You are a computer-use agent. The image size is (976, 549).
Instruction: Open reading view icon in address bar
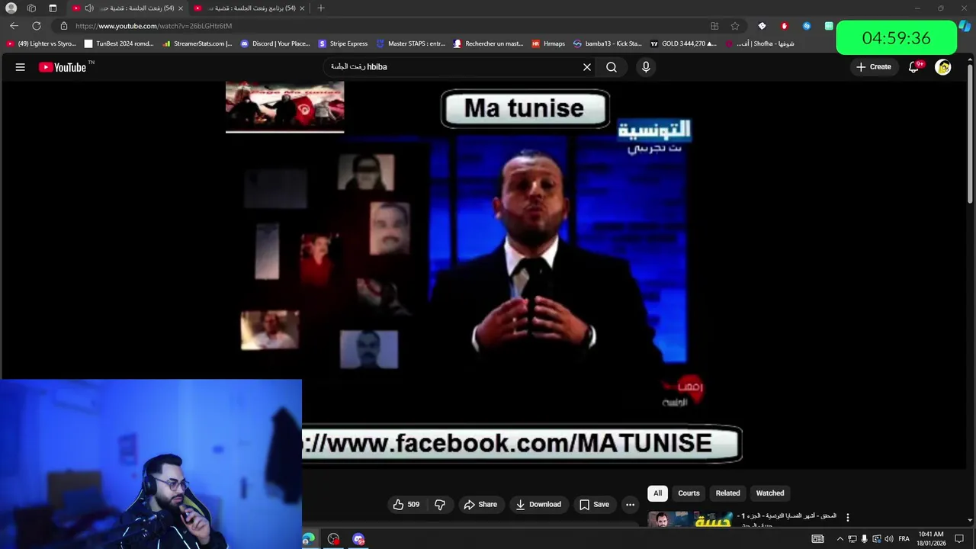coord(714,26)
